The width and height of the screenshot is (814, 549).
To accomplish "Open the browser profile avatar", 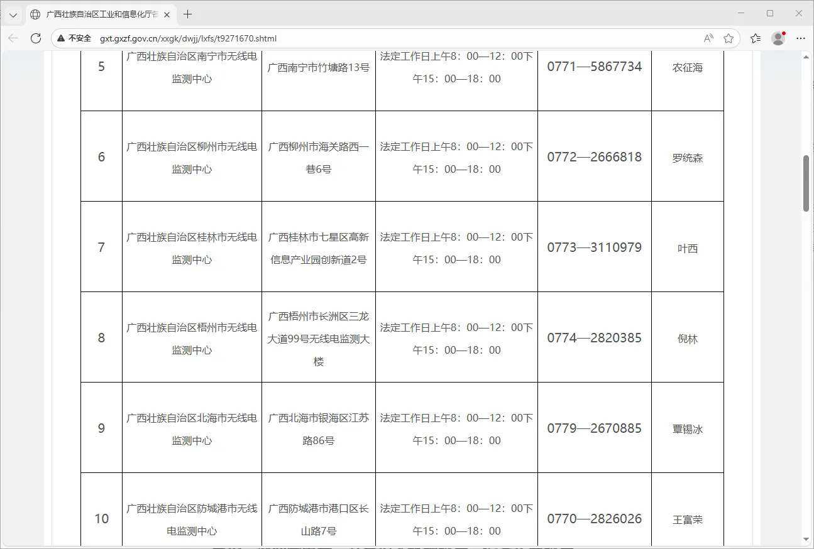I will (778, 38).
